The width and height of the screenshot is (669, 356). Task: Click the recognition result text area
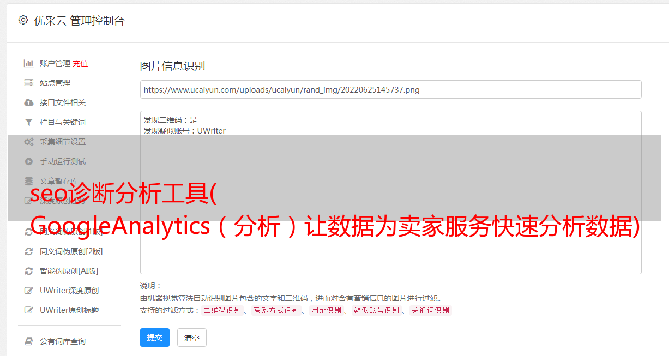click(390, 192)
